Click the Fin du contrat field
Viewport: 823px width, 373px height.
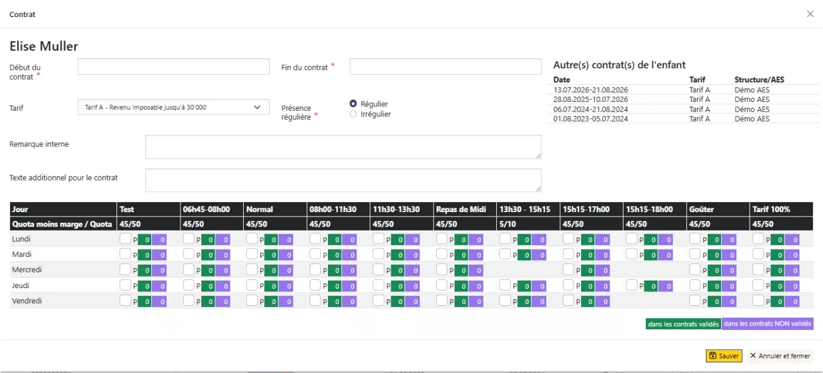click(445, 67)
